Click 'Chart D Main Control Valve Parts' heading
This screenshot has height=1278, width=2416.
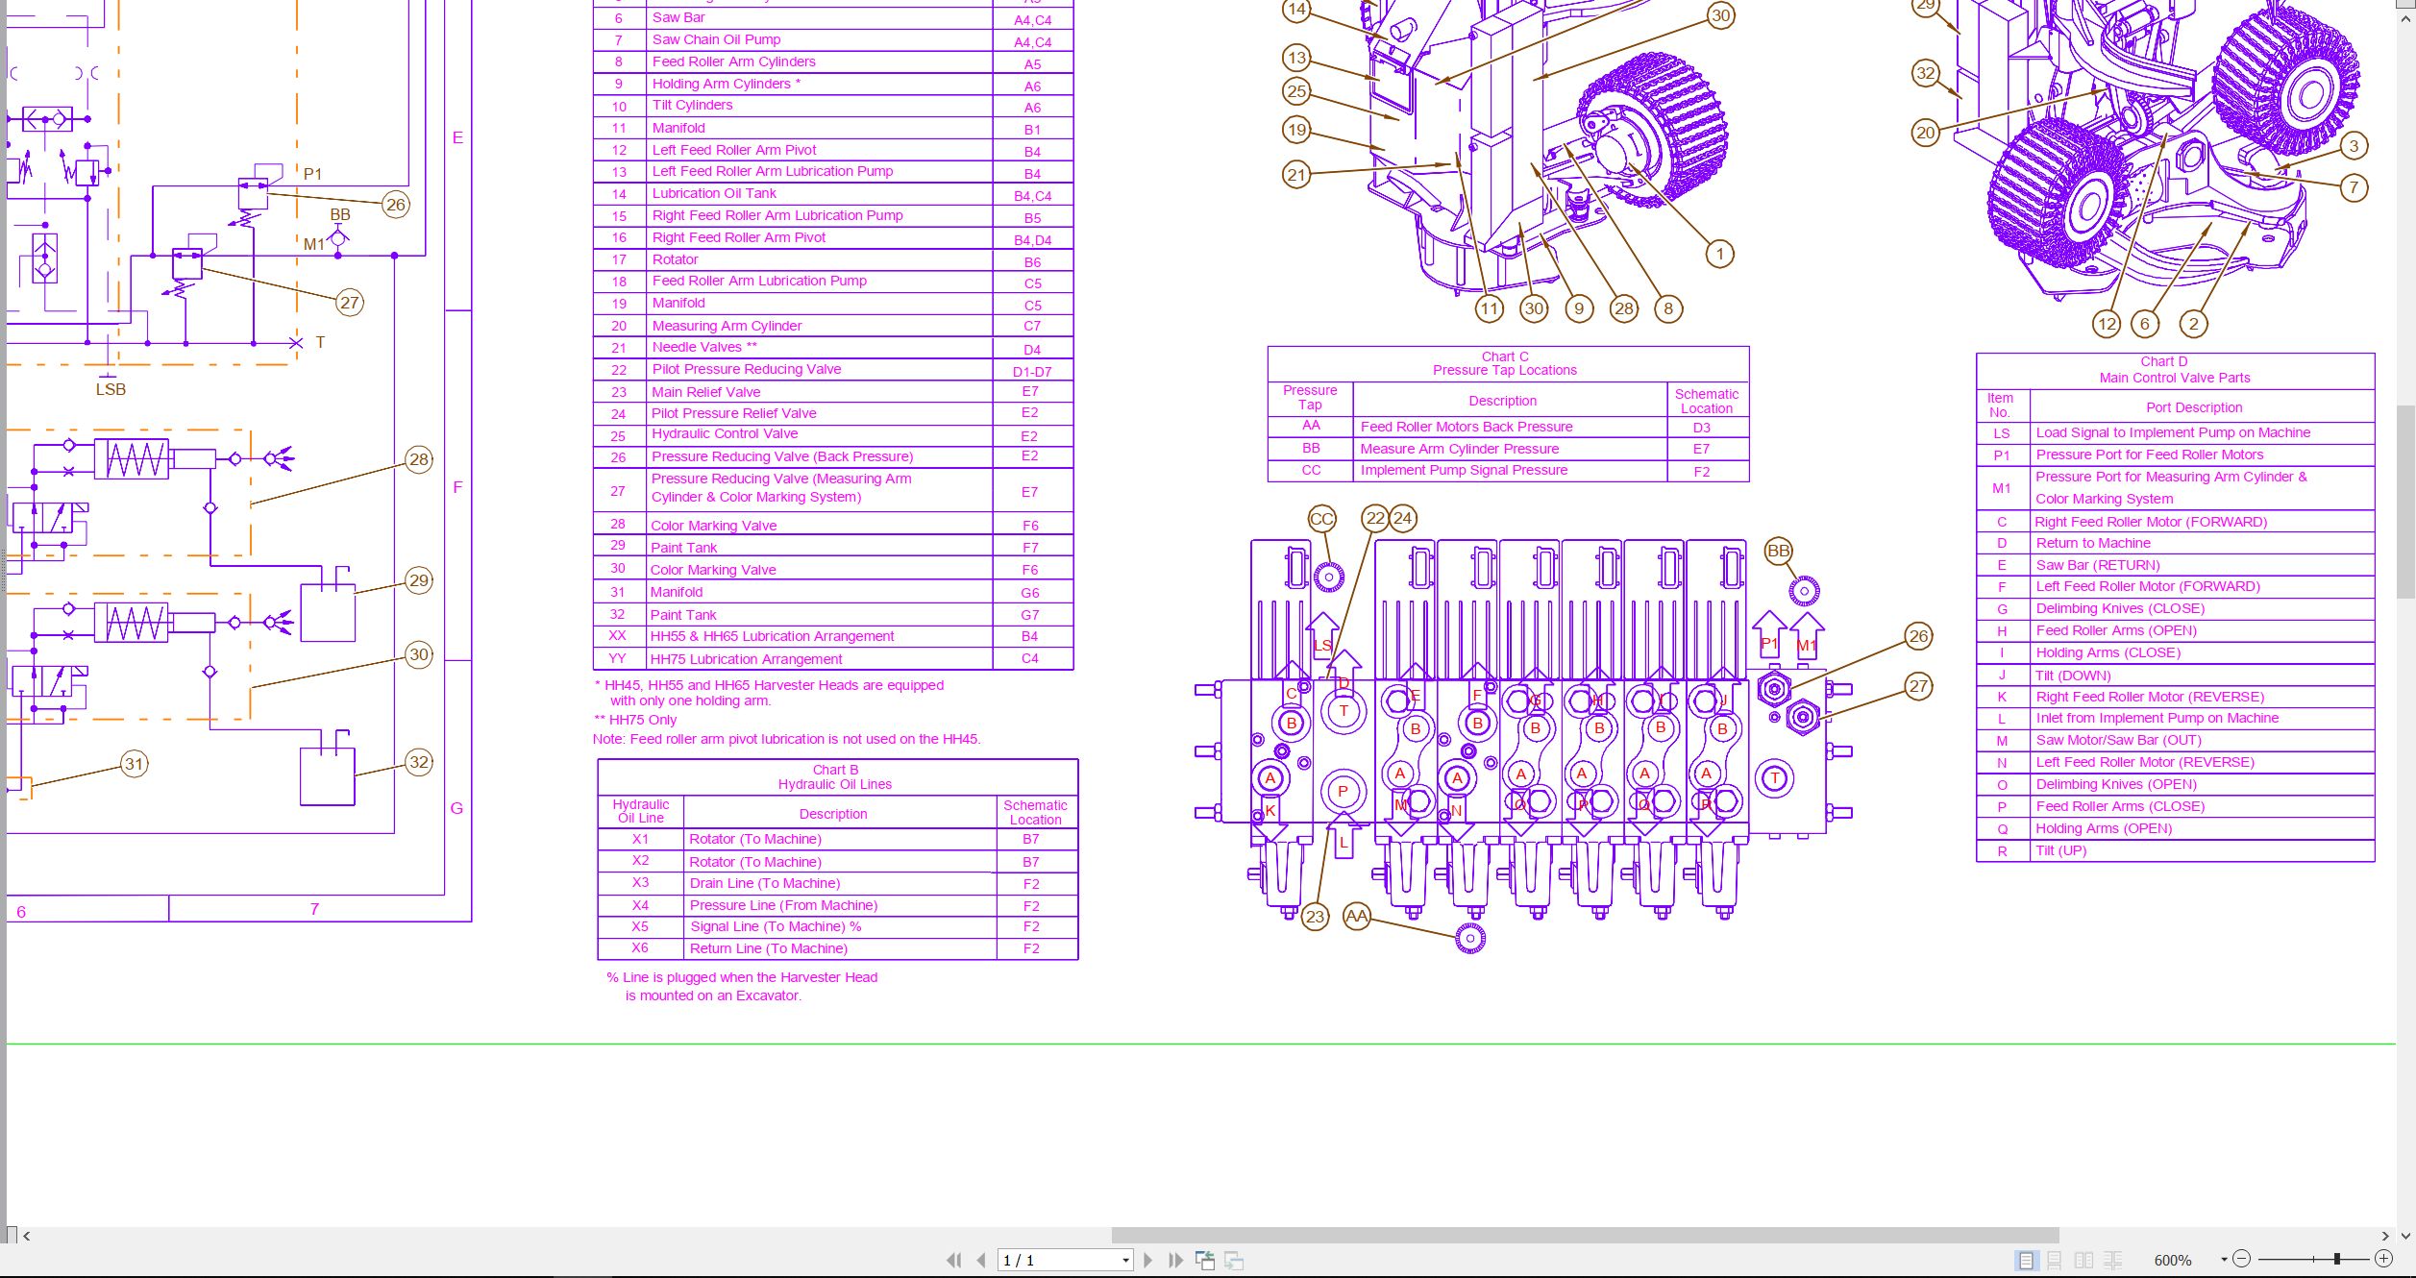pos(2175,370)
